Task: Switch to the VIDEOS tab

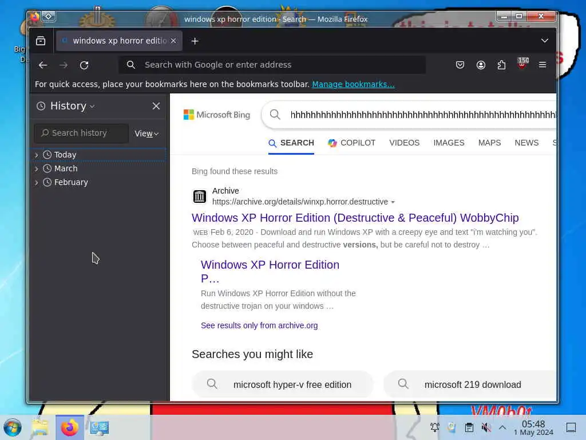Action: [405, 143]
